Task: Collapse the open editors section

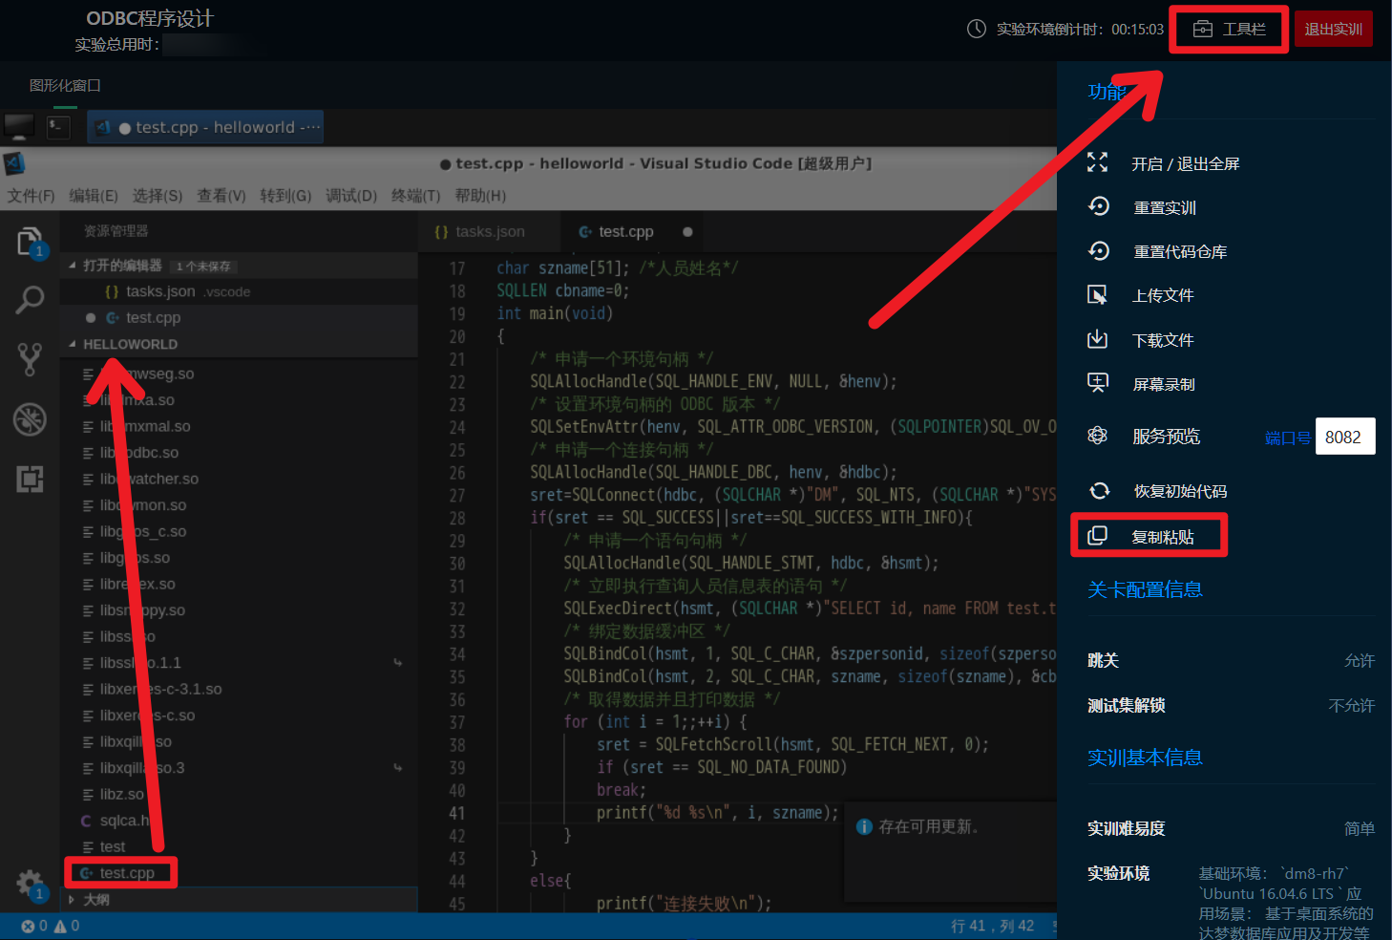Action: click(x=73, y=266)
